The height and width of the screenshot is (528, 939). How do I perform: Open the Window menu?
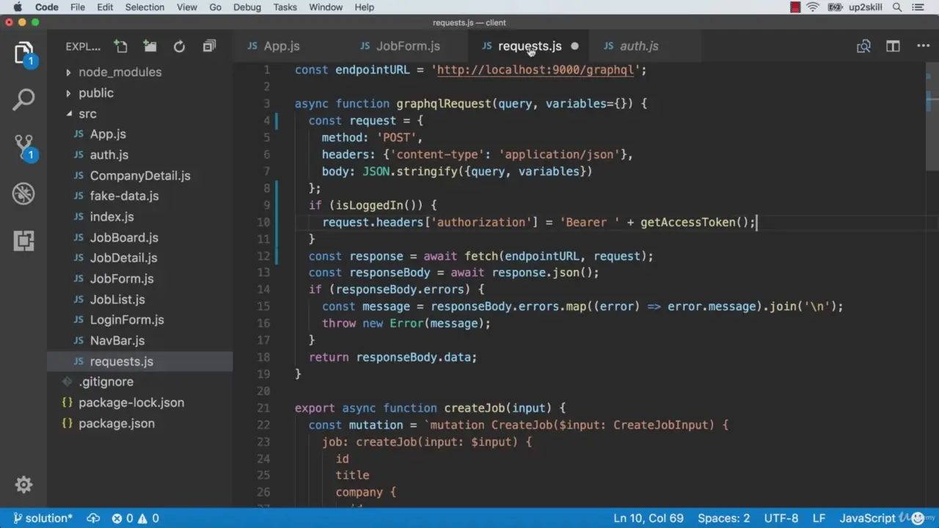(x=326, y=7)
